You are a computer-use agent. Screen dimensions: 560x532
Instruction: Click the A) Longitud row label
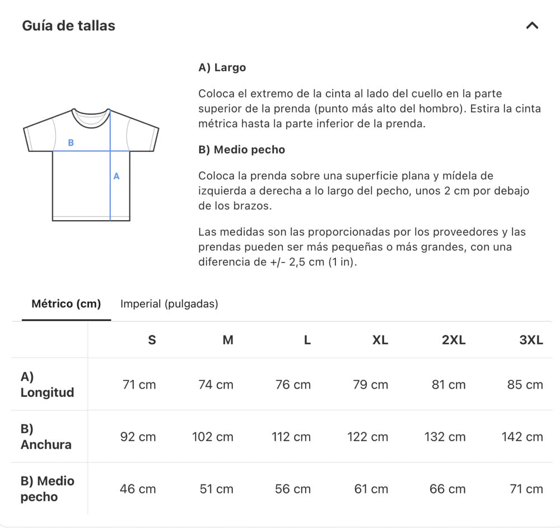pyautogui.click(x=47, y=385)
